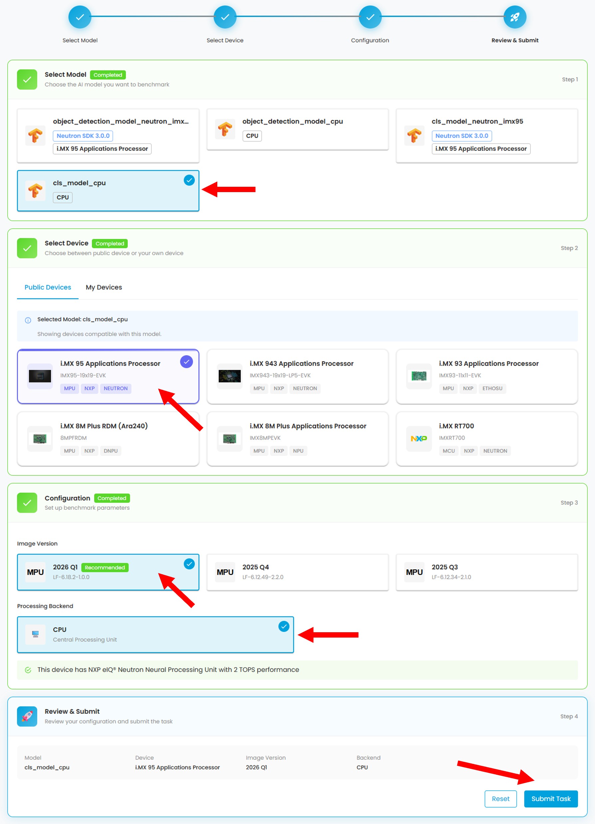This screenshot has height=824, width=595.
Task: Click the i.MX 8M Plus RDM board thumbnail
Action: click(x=40, y=438)
